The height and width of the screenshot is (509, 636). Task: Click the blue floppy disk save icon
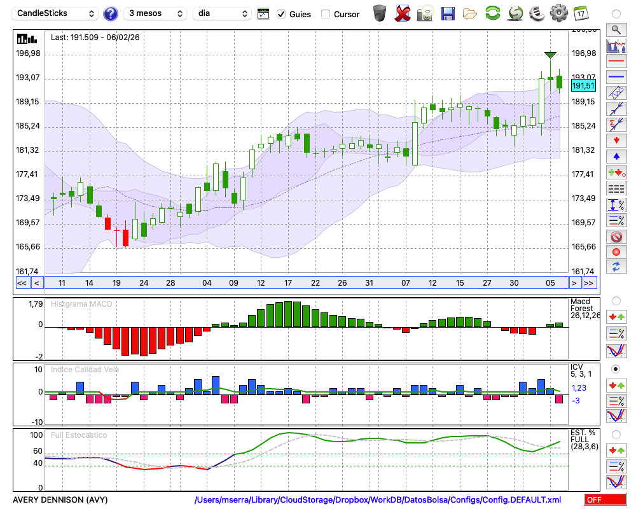tap(448, 13)
